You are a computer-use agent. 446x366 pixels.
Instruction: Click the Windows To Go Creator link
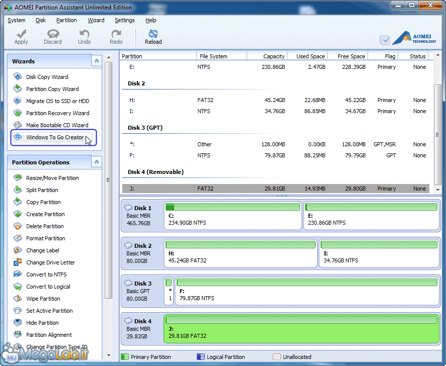pos(55,137)
